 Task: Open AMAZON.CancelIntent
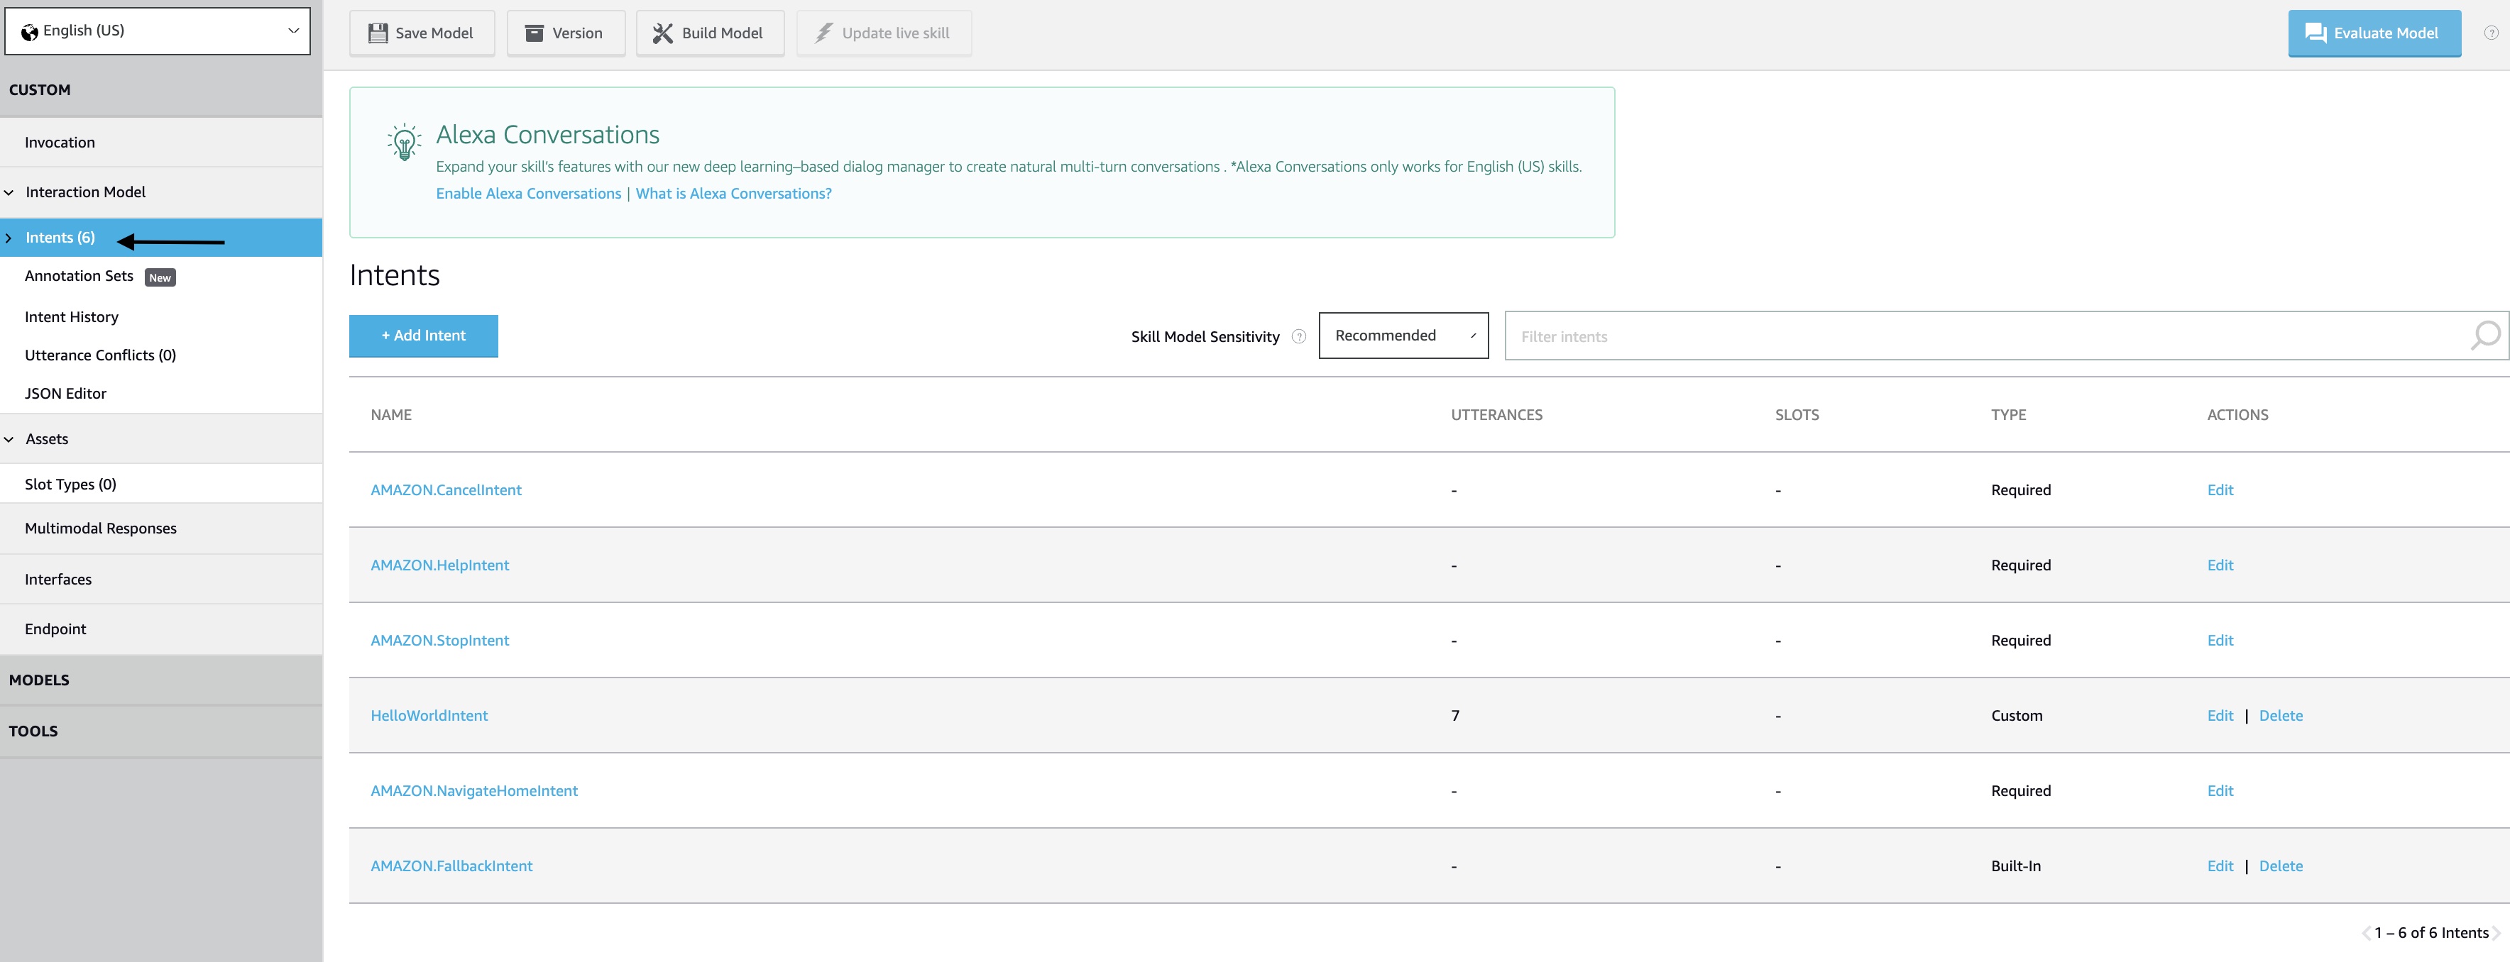tap(446, 490)
